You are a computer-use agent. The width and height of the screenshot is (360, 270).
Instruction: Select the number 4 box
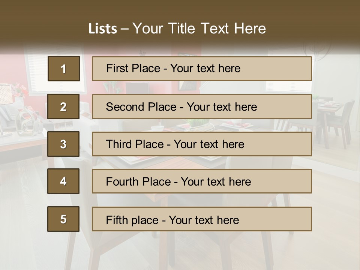(x=63, y=181)
